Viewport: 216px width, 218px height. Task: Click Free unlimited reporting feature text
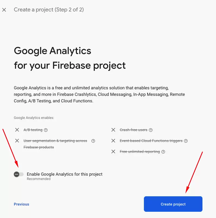pos(140,151)
